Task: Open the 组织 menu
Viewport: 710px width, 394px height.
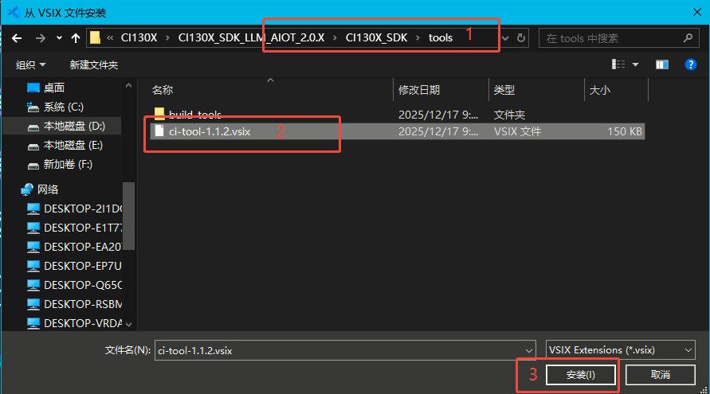Action: [30, 64]
